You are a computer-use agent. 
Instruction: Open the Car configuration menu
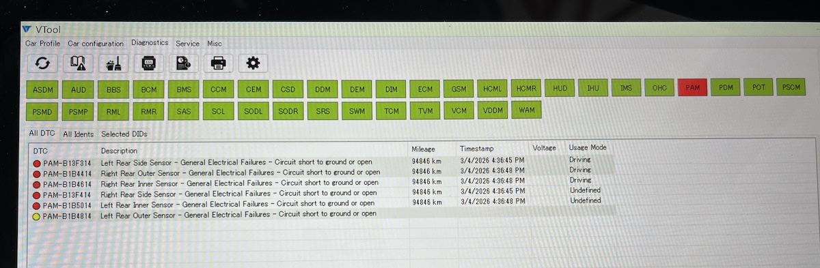(x=96, y=43)
